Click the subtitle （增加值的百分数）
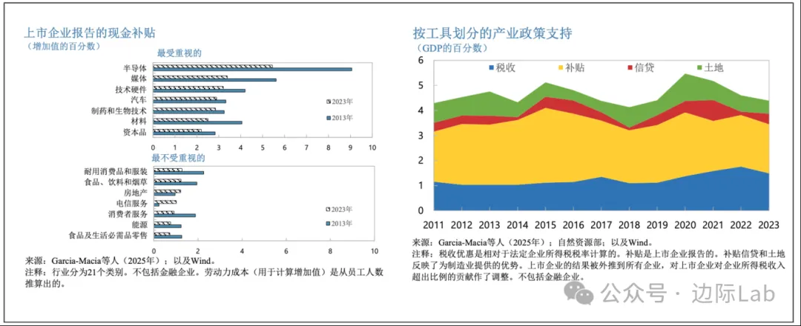The height and width of the screenshot is (326, 801). coord(62,46)
